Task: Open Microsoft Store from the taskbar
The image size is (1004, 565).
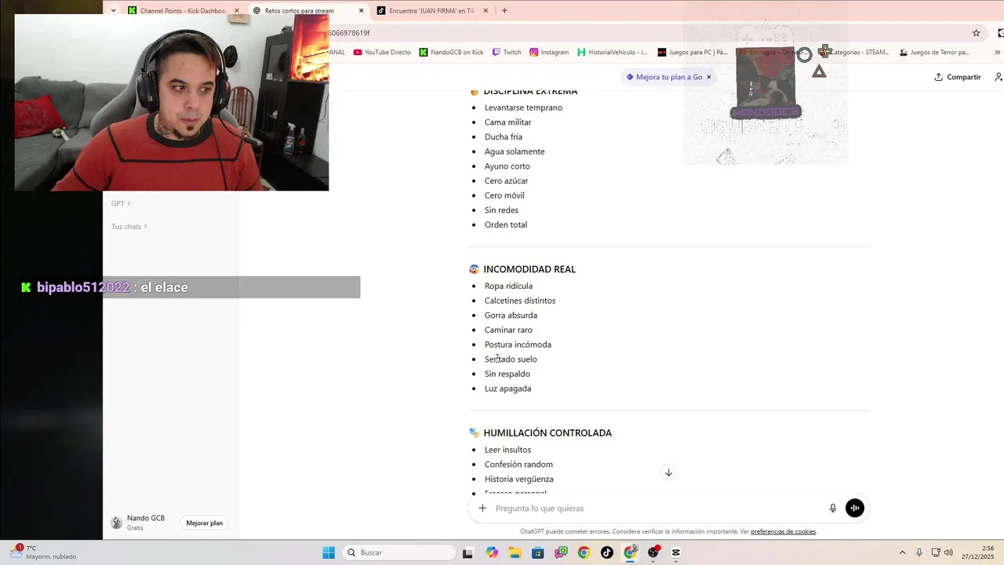Action: (x=537, y=552)
